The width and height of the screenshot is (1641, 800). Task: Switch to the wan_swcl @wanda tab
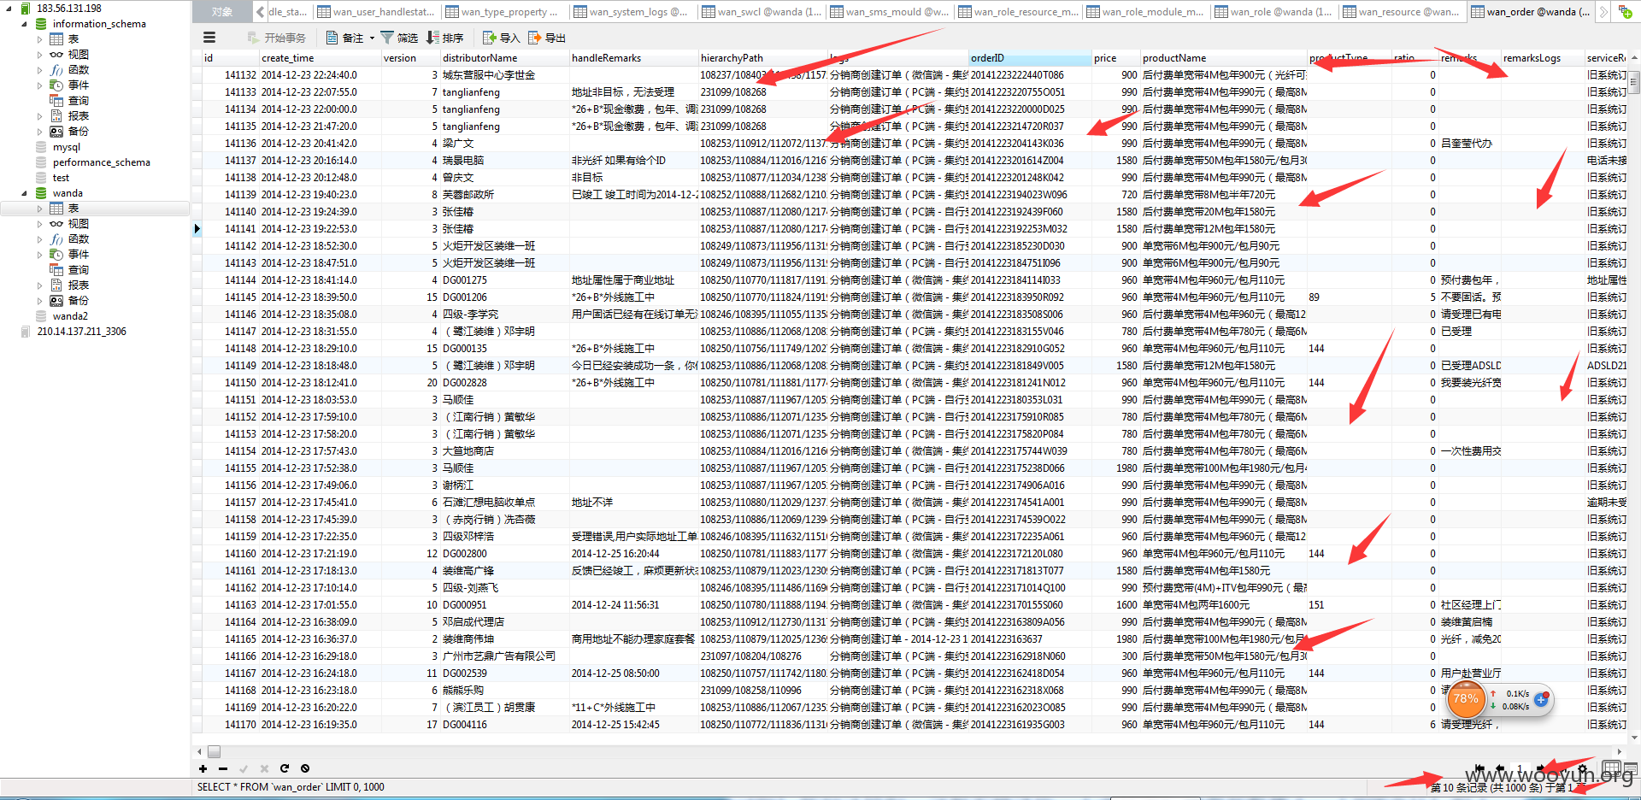pos(760,12)
